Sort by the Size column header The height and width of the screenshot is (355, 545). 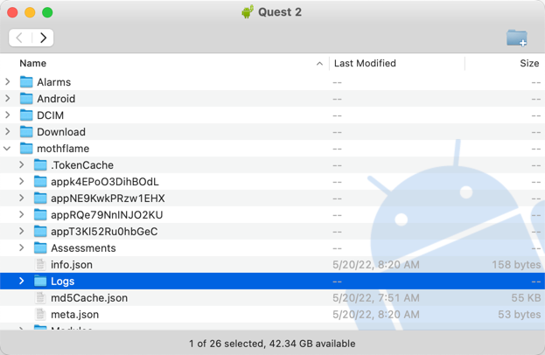click(529, 63)
